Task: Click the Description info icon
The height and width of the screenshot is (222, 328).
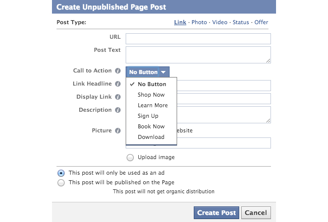Action: pos(118,110)
